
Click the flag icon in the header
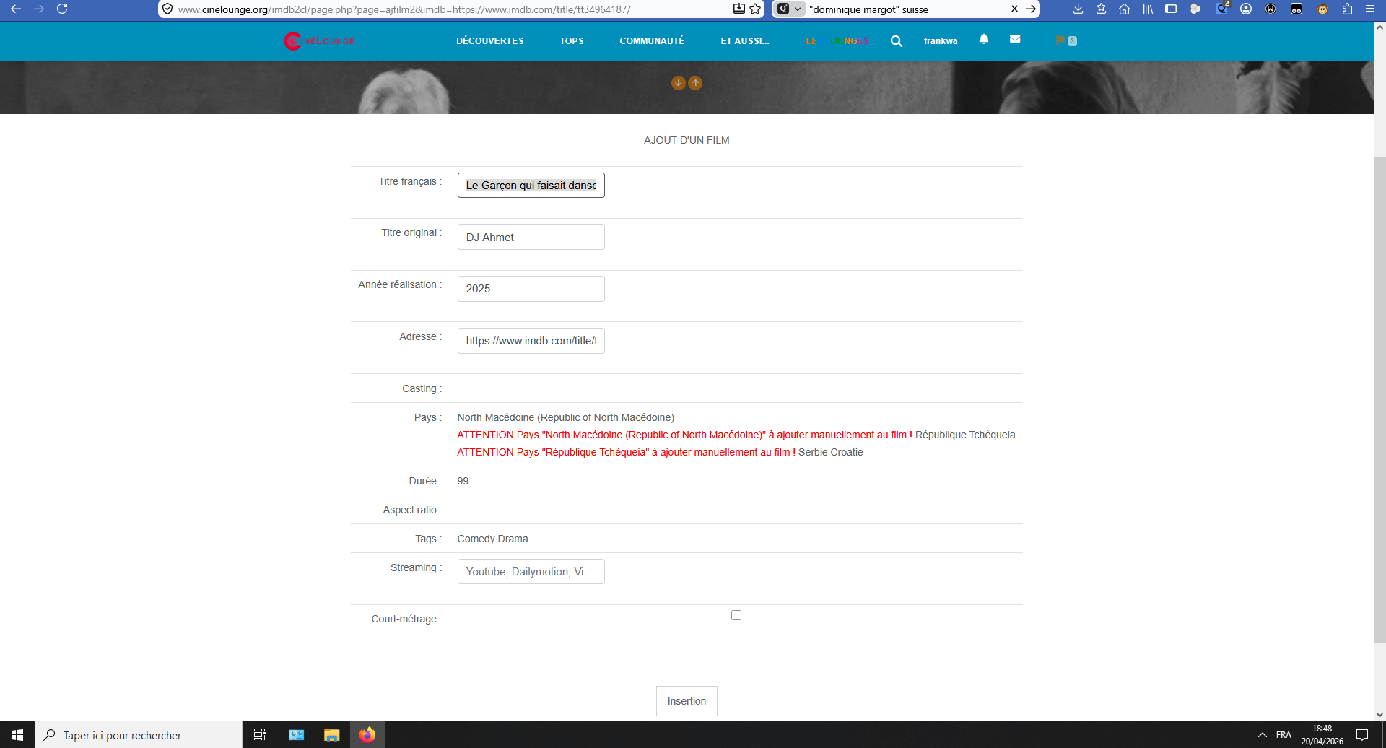click(1060, 40)
